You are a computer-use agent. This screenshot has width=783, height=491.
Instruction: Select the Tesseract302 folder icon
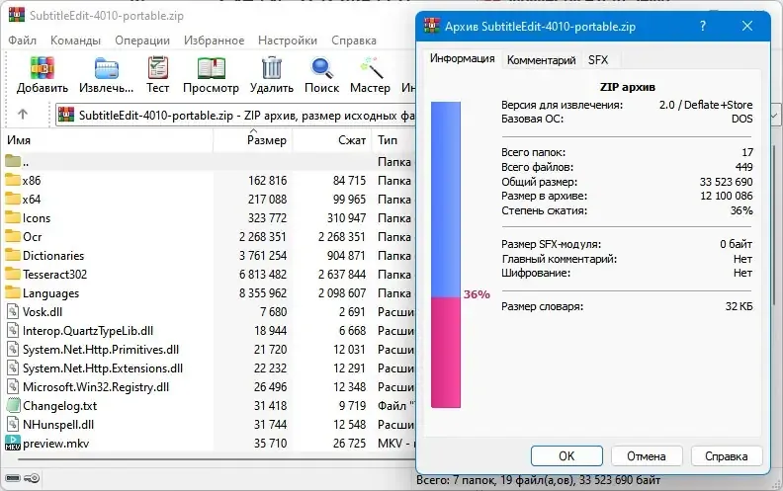coord(13,274)
